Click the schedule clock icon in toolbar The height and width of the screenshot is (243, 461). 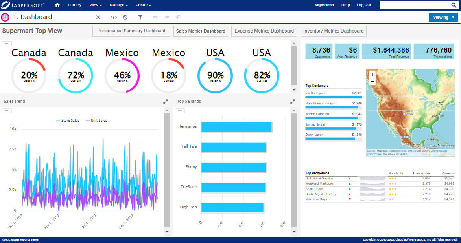[x=125, y=17]
